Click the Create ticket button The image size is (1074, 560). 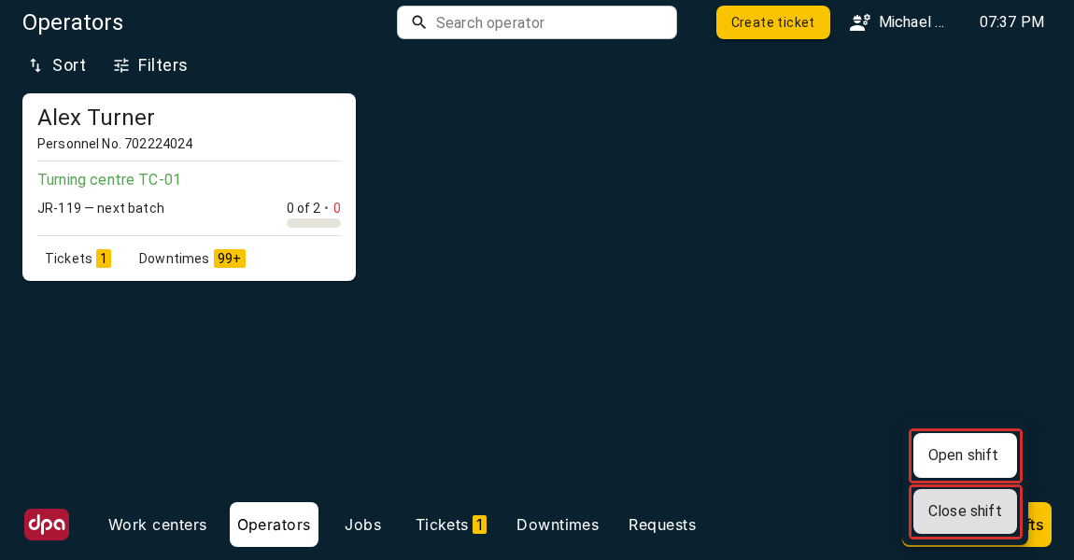[772, 22]
